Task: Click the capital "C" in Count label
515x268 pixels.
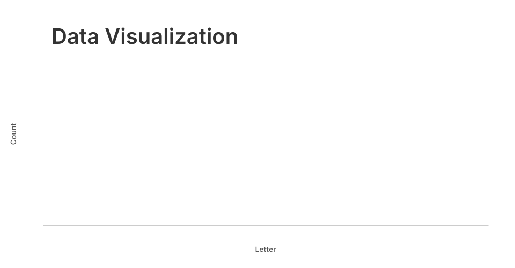Action: (x=13, y=142)
